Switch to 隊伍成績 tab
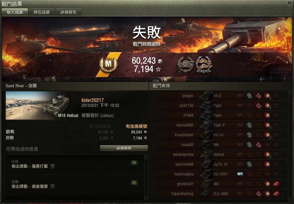 pyautogui.click(x=42, y=12)
